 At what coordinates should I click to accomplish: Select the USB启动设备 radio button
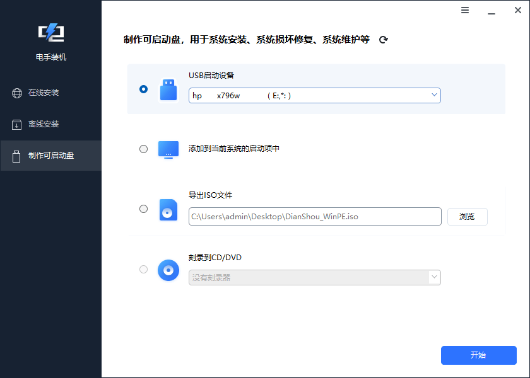[144, 89]
